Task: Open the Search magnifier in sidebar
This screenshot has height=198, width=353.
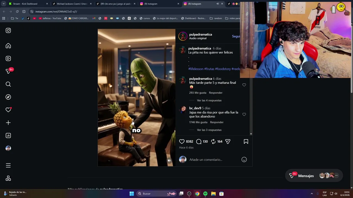Action: coord(8,84)
